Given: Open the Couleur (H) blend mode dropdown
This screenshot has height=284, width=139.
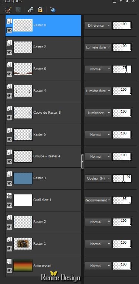Looking at the screenshot, I should 98,178.
